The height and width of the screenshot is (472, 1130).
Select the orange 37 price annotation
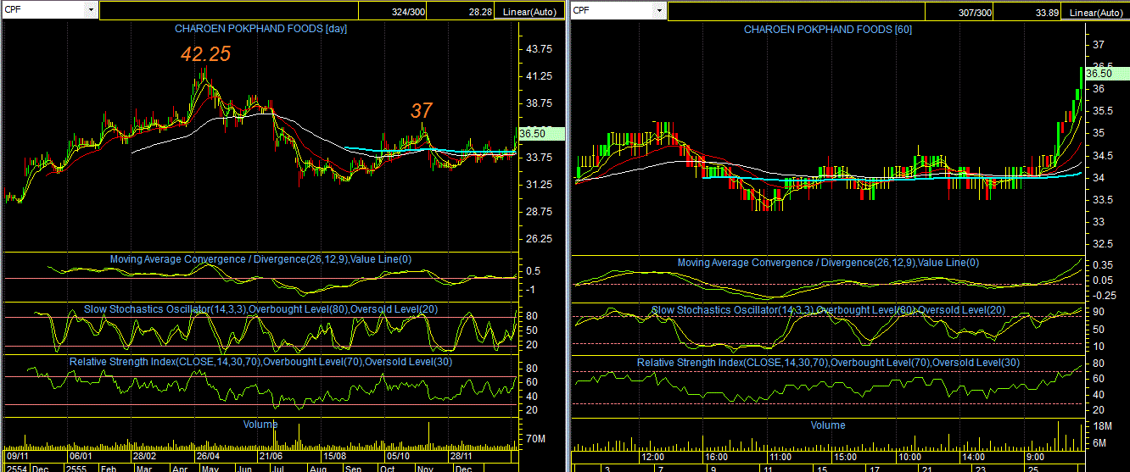coord(422,110)
